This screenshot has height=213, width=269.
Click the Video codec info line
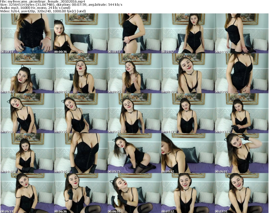pyautogui.click(x=43, y=11)
